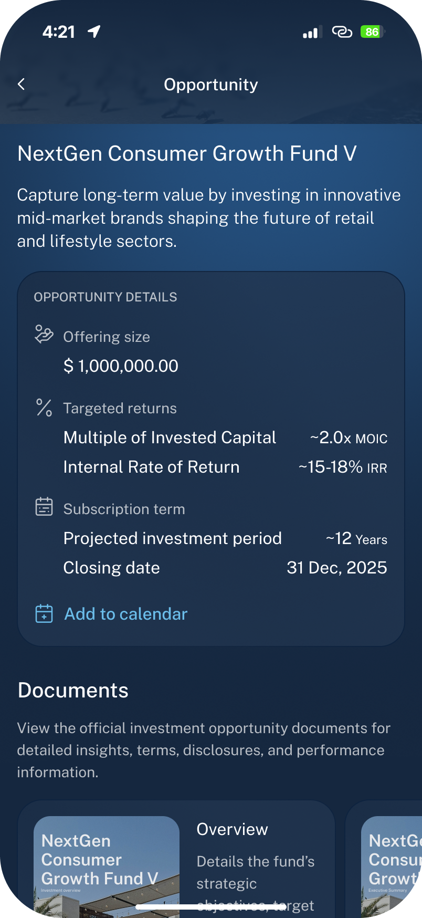422x918 pixels.
Task: Tap the battery indicator showing 86
Action: tap(373, 32)
